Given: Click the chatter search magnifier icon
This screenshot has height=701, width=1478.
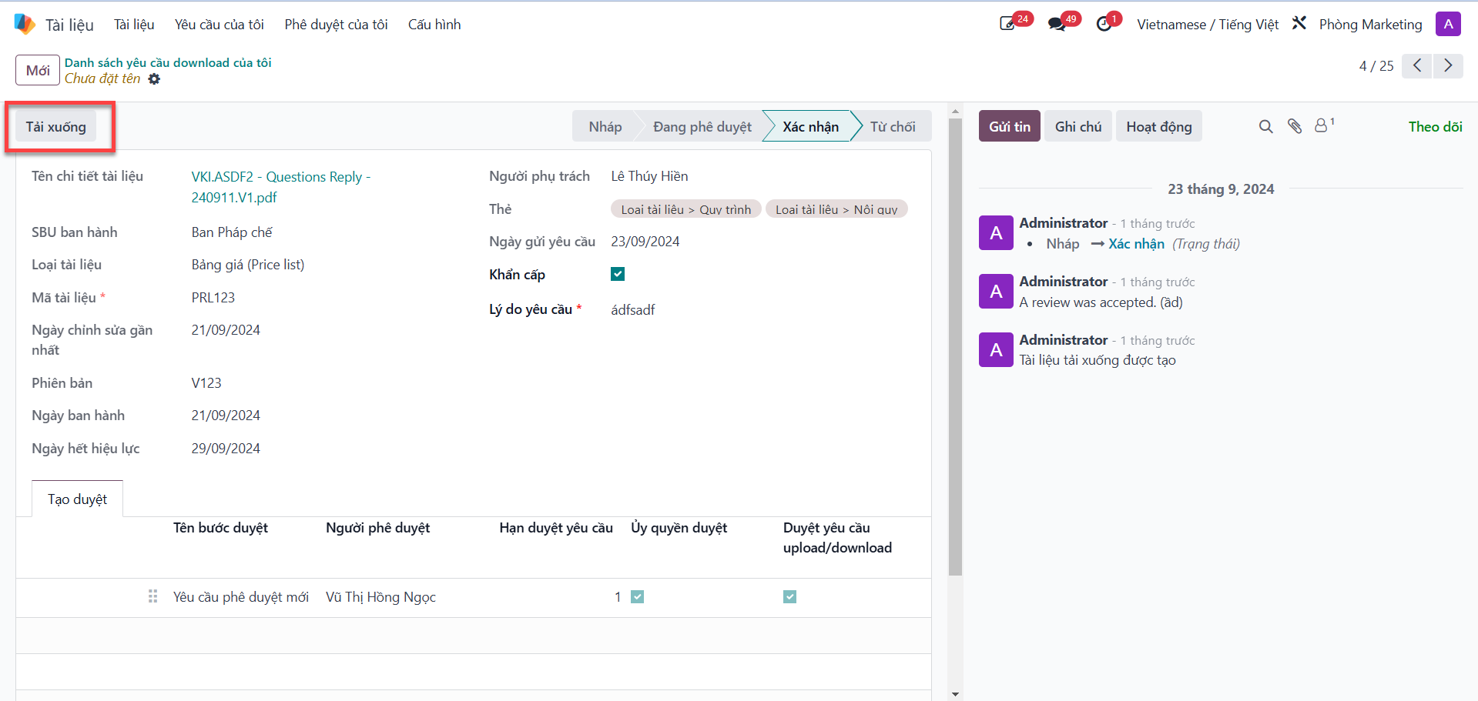Looking at the screenshot, I should pyautogui.click(x=1265, y=126).
